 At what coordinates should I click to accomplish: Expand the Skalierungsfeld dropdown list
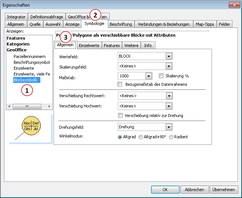click(x=168, y=66)
